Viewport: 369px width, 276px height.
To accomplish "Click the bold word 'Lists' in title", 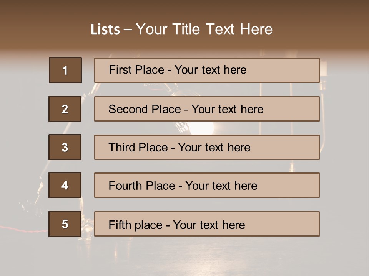I will tap(105, 29).
